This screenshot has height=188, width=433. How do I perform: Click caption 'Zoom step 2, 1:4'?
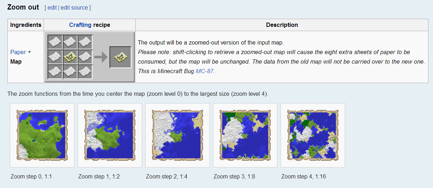167,176
